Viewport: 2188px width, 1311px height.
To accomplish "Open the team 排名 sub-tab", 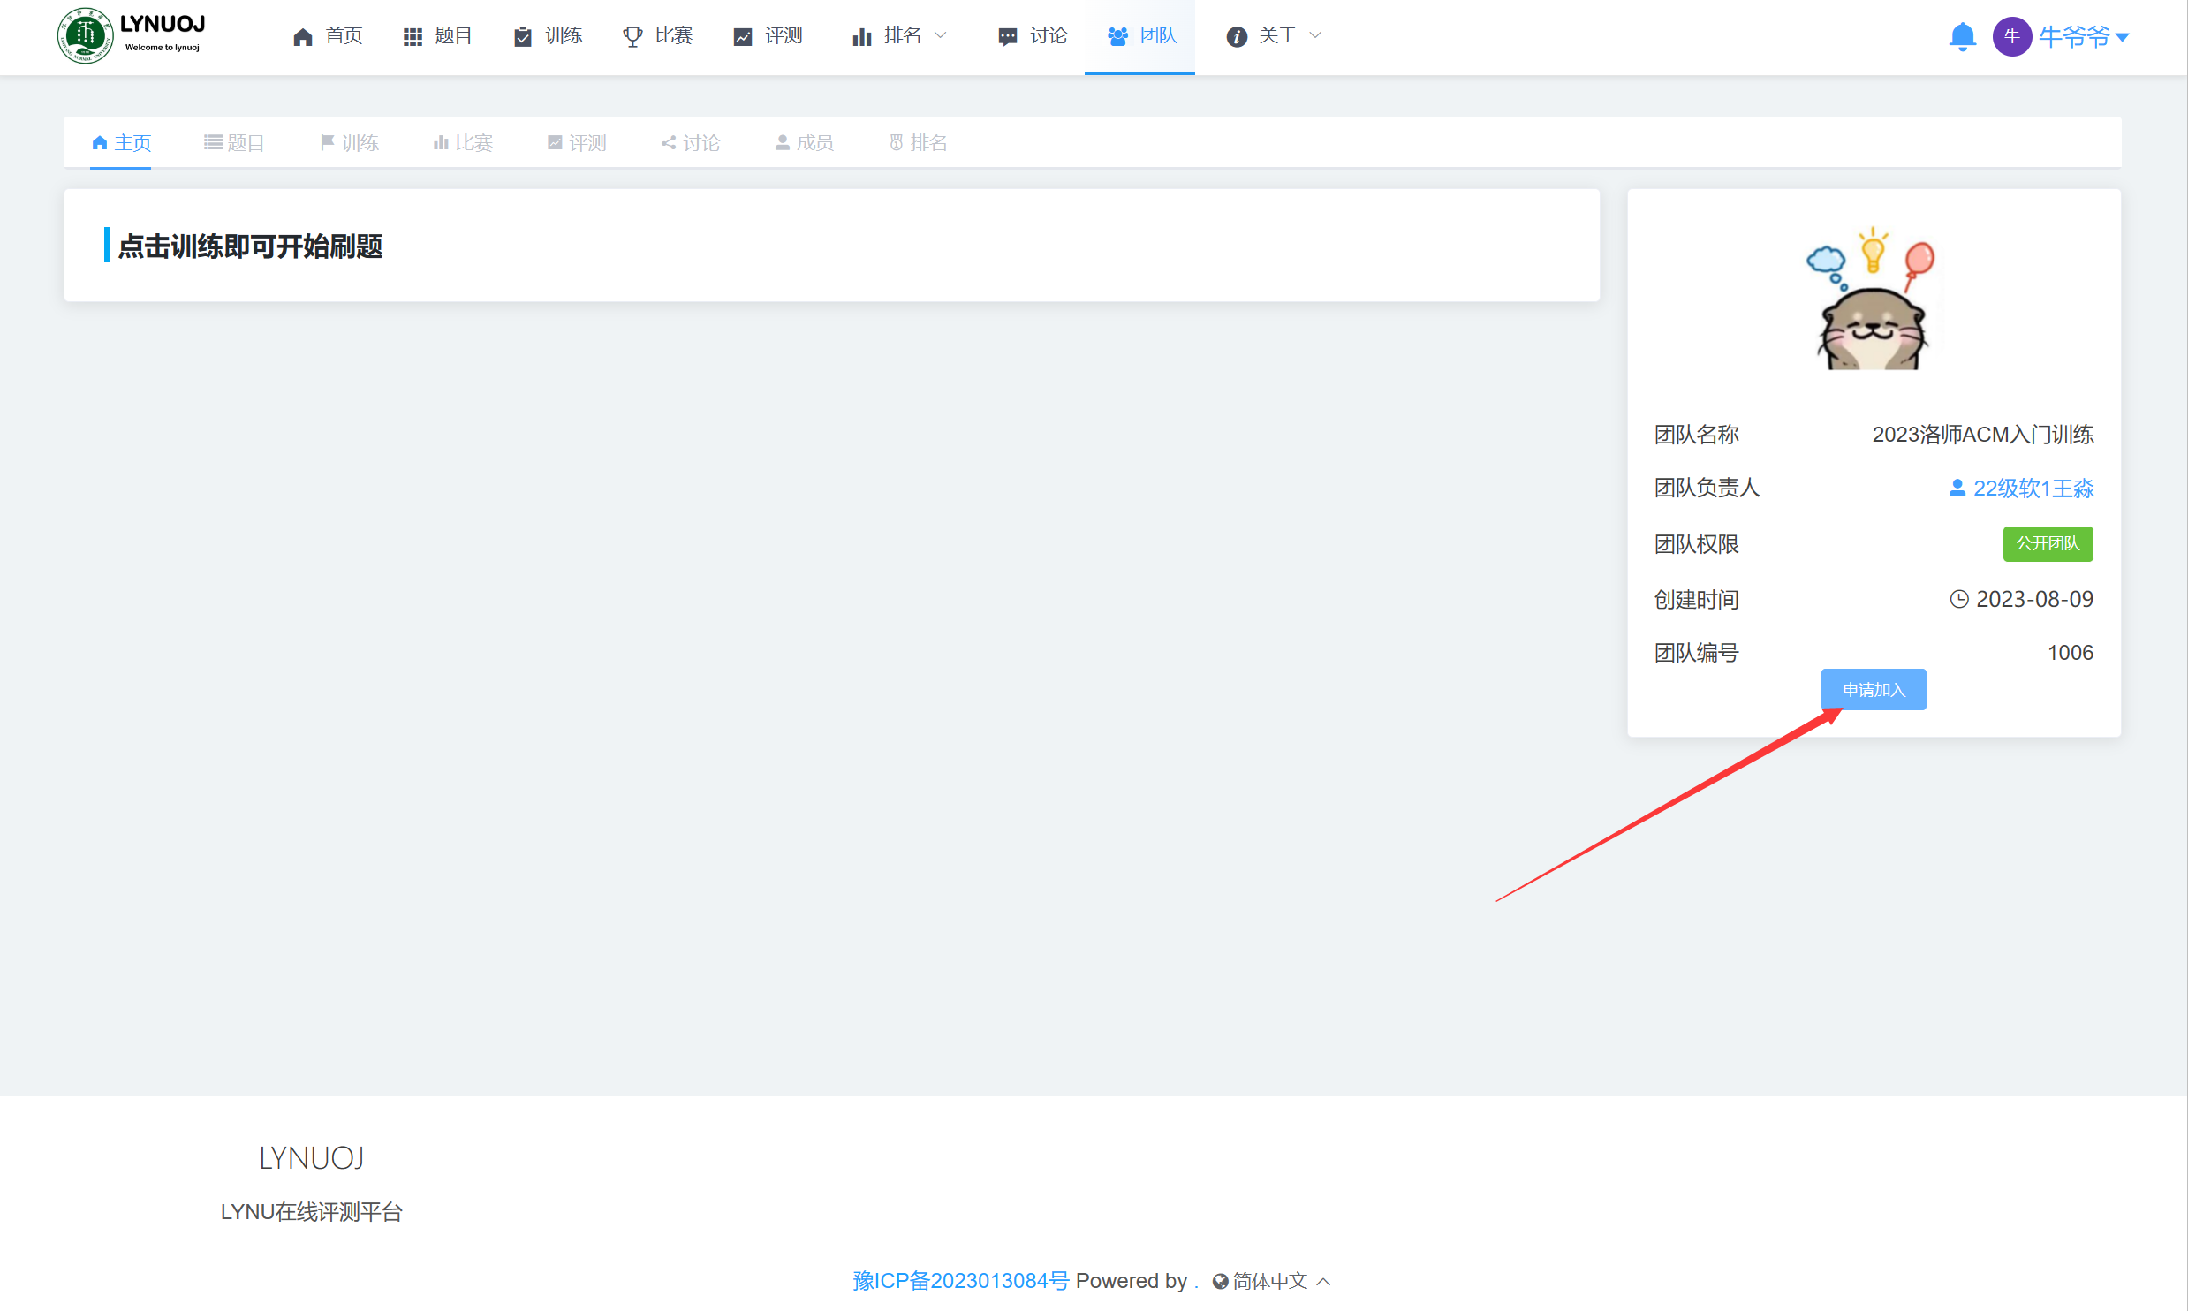I will point(919,143).
